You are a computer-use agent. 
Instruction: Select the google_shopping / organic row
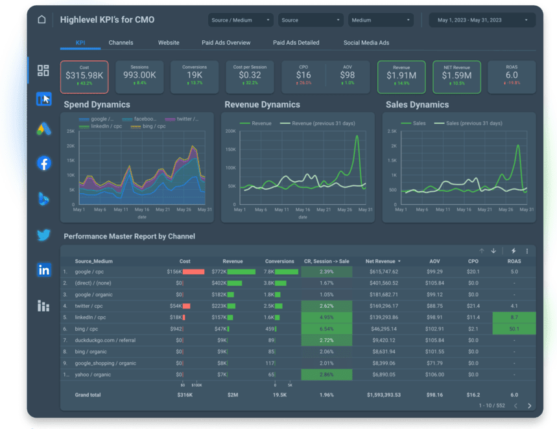(298, 363)
